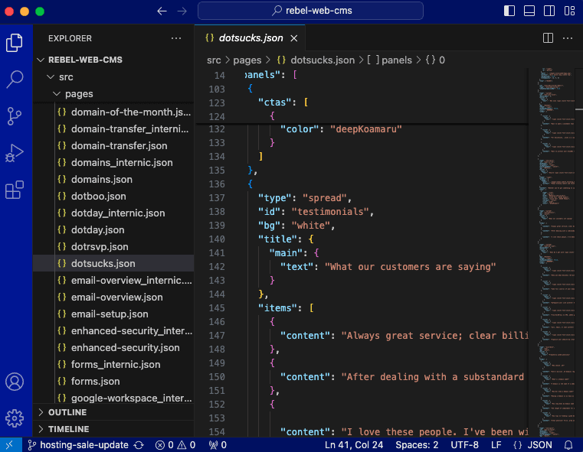Open the Source Control view
This screenshot has width=583, height=452.
tap(15, 116)
